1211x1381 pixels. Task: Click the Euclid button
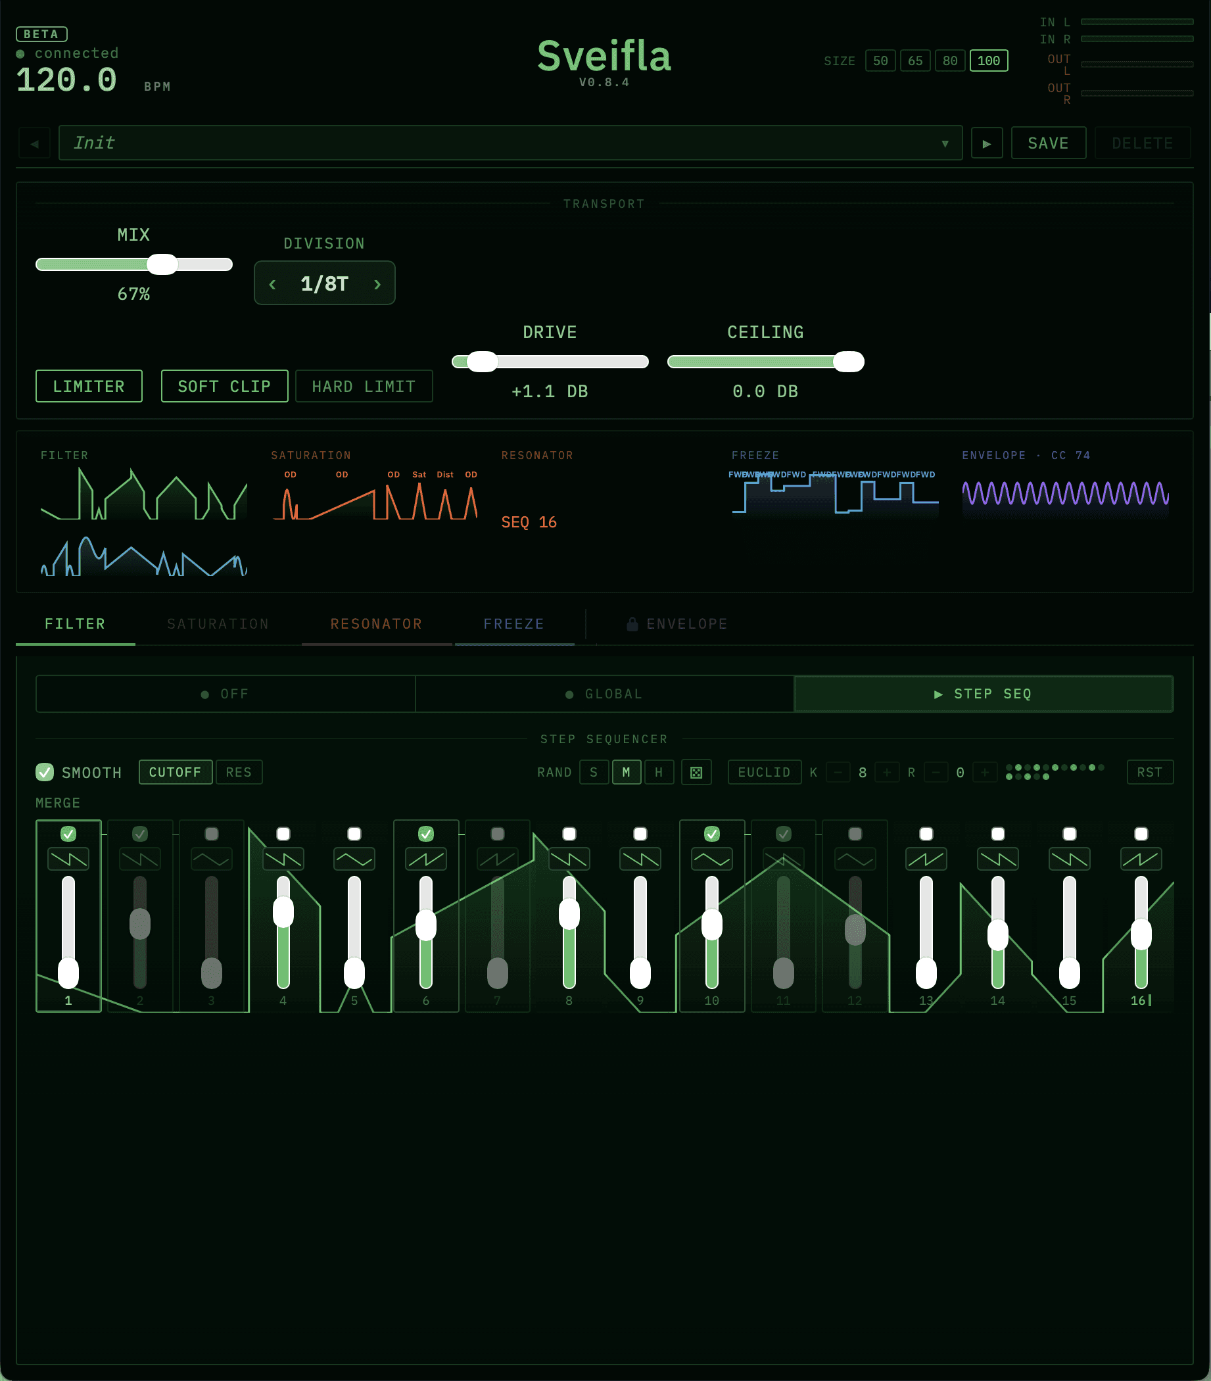[765, 772]
